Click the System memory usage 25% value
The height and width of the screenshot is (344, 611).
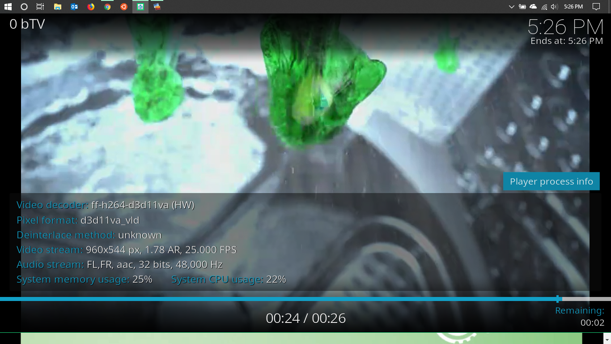click(x=142, y=279)
